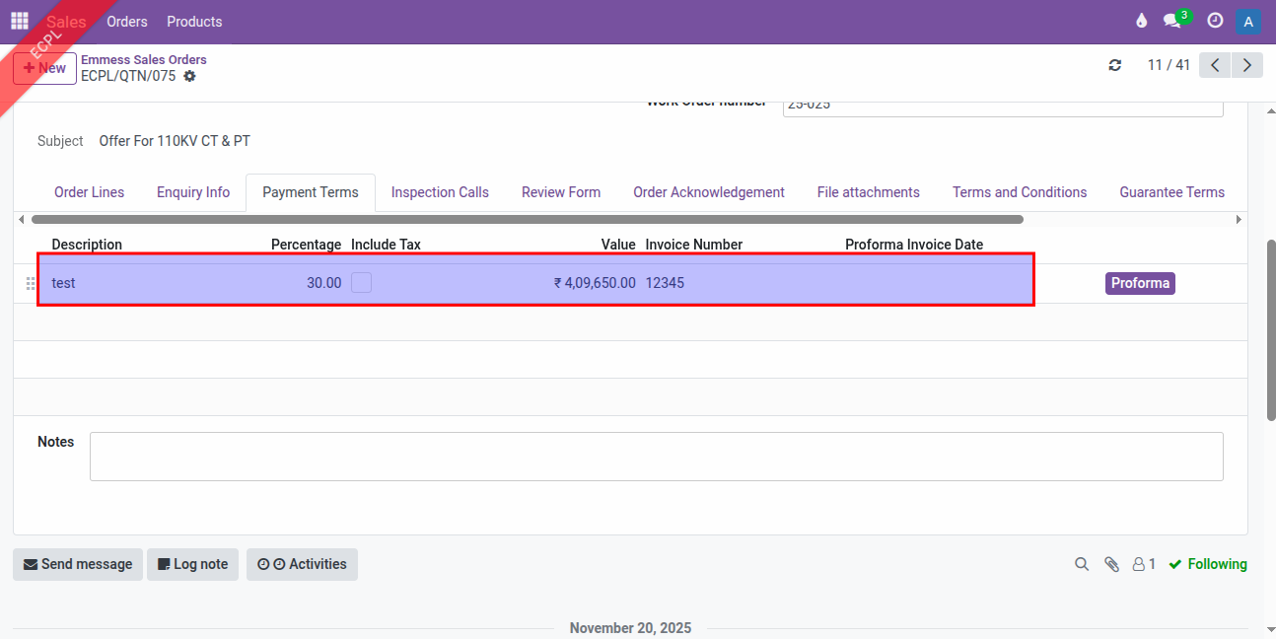Image resolution: width=1276 pixels, height=639 pixels.
Task: Switch to the Order Lines tab
Action: click(x=90, y=192)
